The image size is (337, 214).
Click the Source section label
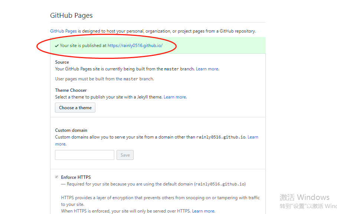62,62
